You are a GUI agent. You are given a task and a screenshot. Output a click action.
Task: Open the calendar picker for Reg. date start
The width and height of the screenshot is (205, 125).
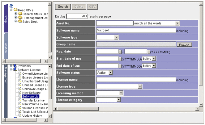(x=120, y=52)
